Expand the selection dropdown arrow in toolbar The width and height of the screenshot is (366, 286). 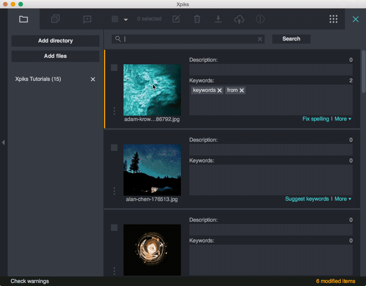(x=126, y=20)
